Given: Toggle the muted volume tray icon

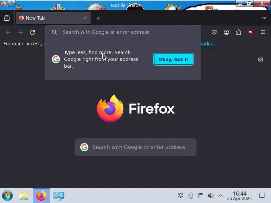Looking at the screenshot, I should click(211, 196).
